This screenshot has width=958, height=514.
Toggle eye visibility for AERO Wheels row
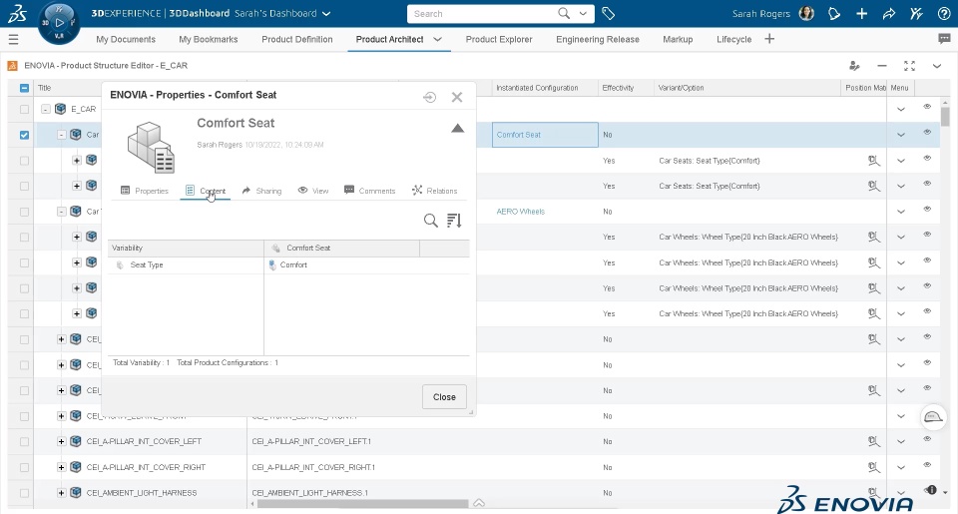(927, 209)
